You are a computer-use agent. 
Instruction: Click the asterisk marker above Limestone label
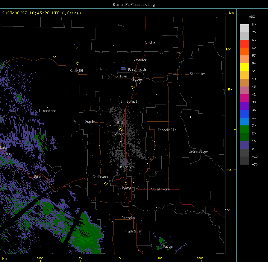click(x=48, y=108)
